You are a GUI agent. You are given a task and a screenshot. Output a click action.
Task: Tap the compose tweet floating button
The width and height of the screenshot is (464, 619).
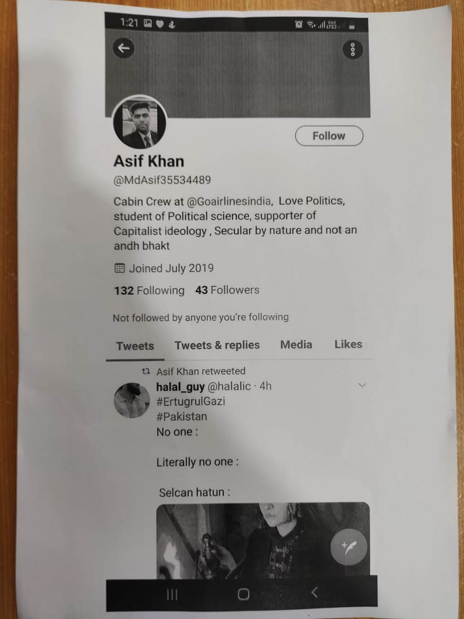349,547
